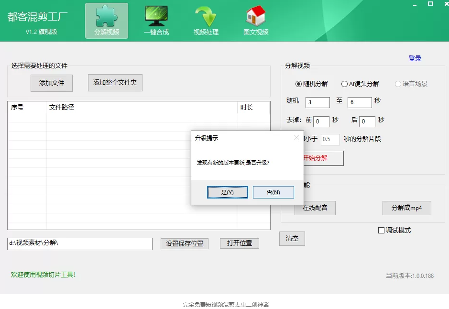Click the dialog message 发现有新的版本更新,是否升级?

233,163
